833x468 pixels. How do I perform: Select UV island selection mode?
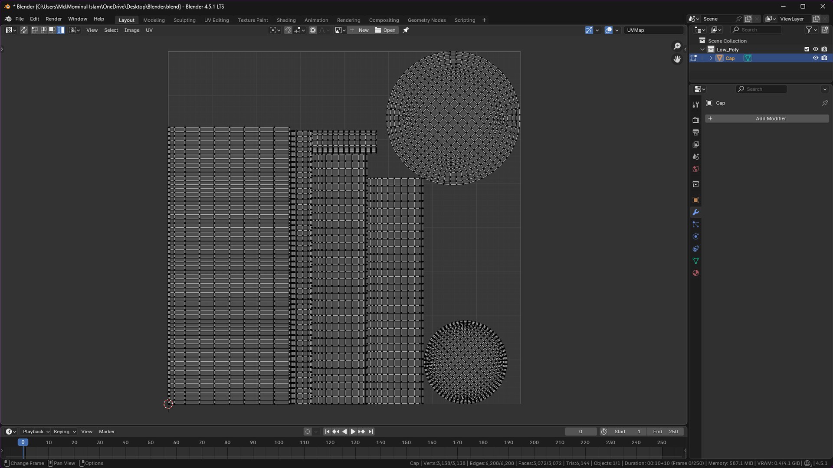click(x=61, y=30)
